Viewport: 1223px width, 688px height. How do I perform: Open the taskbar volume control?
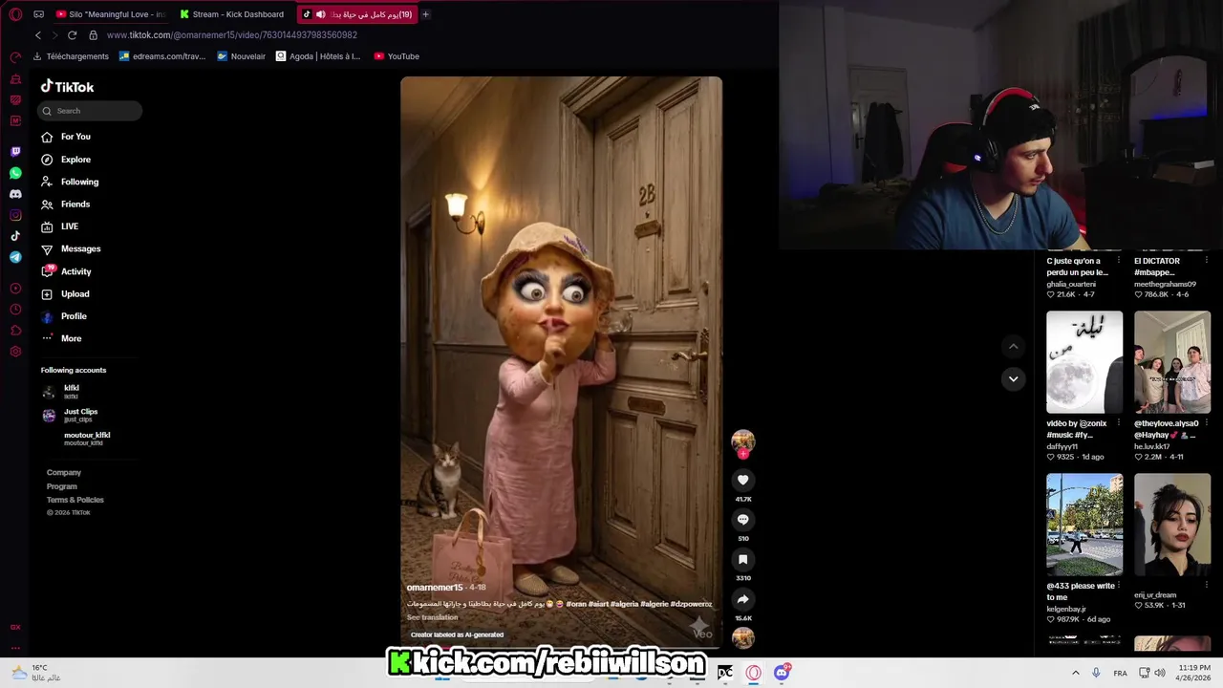coord(1159,673)
